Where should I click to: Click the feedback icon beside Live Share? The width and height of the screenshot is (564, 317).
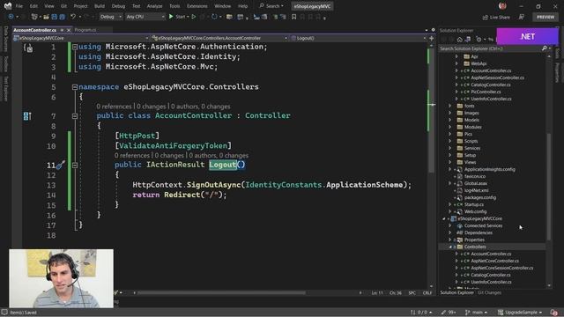tap(521, 17)
